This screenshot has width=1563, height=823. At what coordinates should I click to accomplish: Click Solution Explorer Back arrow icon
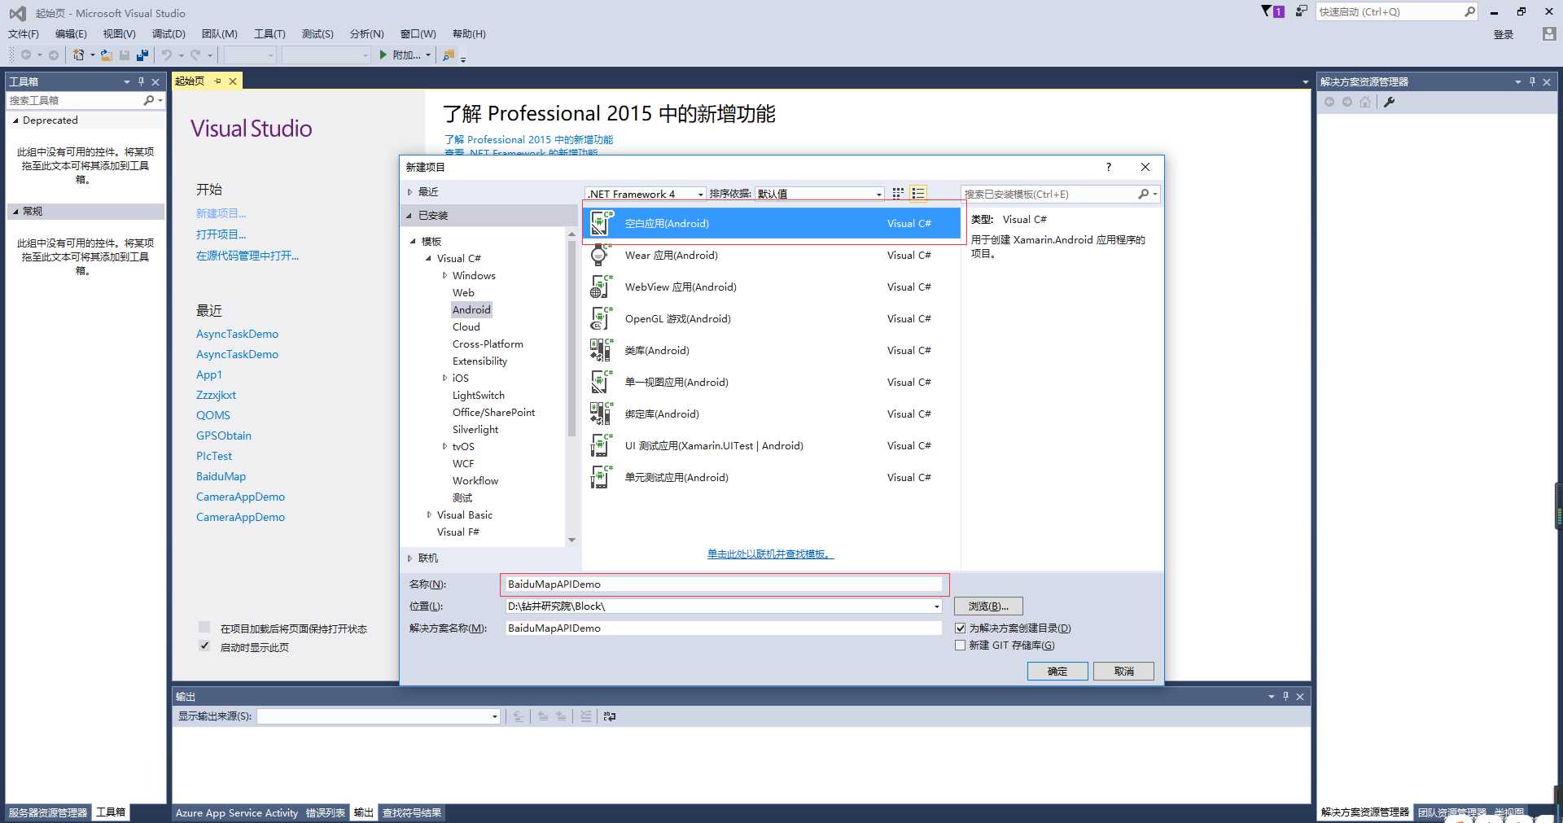tap(1329, 102)
